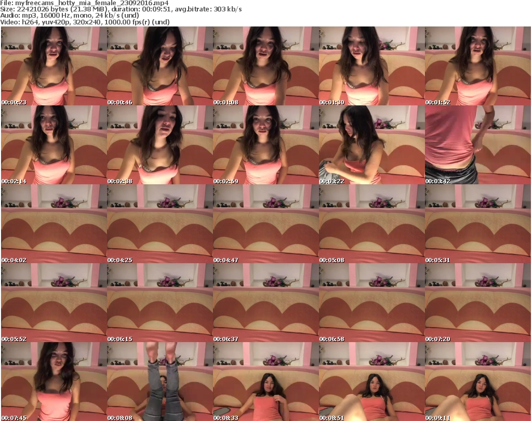Select the thumbnail frame stamped 00:00:23
Screen dimensions: 532x421
tap(54, 66)
